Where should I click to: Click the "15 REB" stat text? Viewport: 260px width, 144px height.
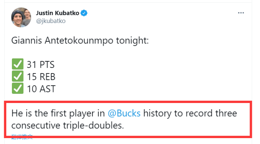tap(41, 76)
